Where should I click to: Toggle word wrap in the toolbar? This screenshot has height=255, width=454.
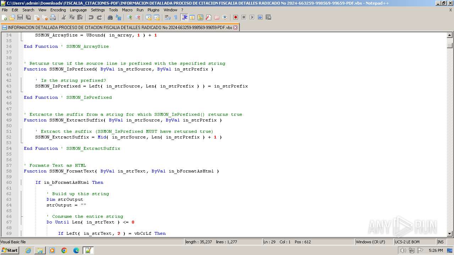coord(168,17)
